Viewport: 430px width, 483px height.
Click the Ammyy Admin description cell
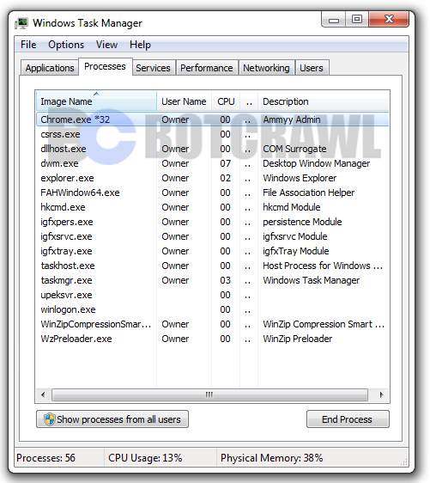coord(292,119)
